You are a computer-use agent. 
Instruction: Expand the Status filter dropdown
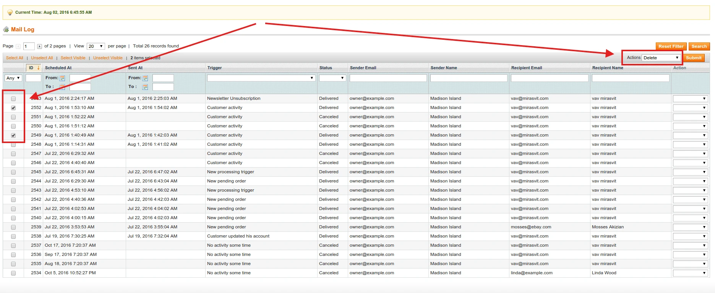332,78
